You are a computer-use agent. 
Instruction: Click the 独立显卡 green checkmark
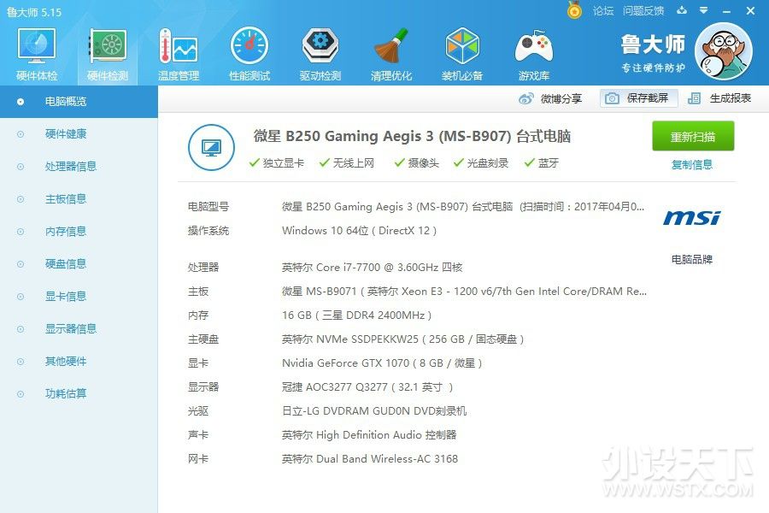pyautogui.click(x=254, y=161)
